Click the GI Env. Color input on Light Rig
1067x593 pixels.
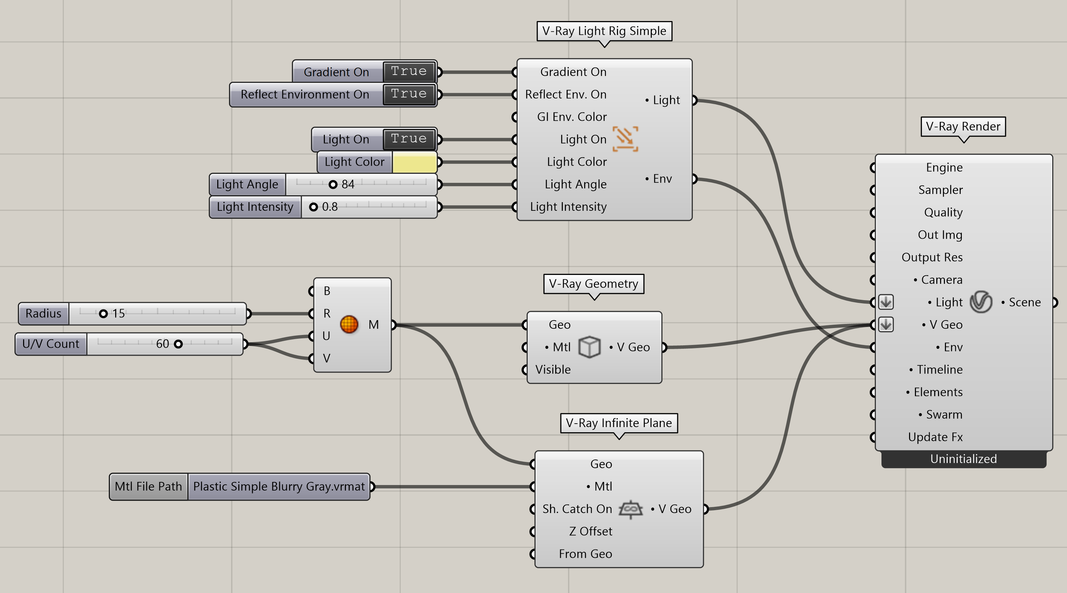pos(572,117)
